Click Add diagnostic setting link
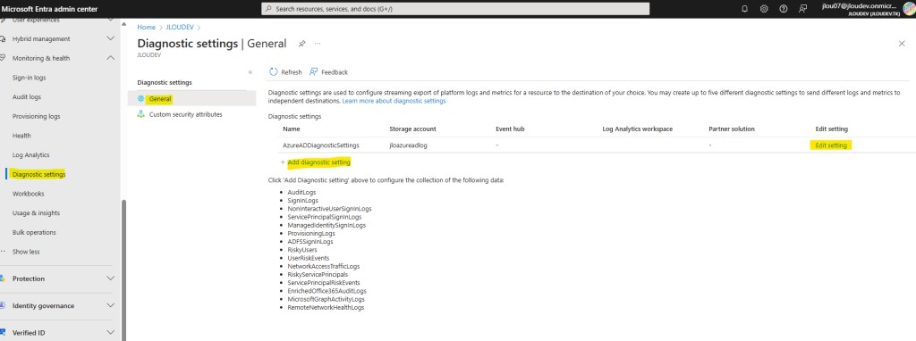Screen dimensions: 916x341 pos(319,162)
